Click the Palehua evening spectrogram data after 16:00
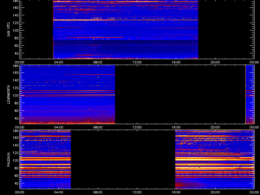Screen dimensions: 260x195 [215, 159]
